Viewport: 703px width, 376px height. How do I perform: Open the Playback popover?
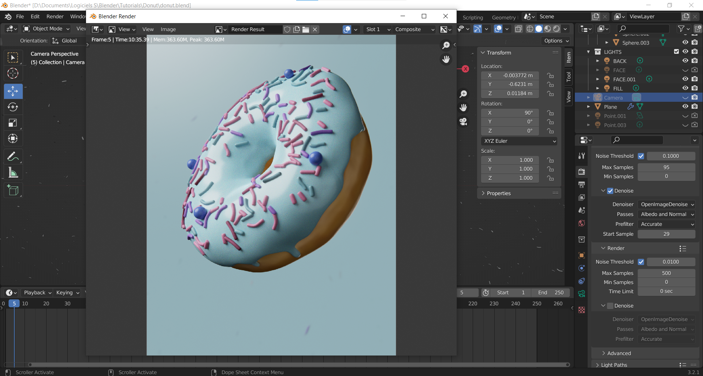37,293
